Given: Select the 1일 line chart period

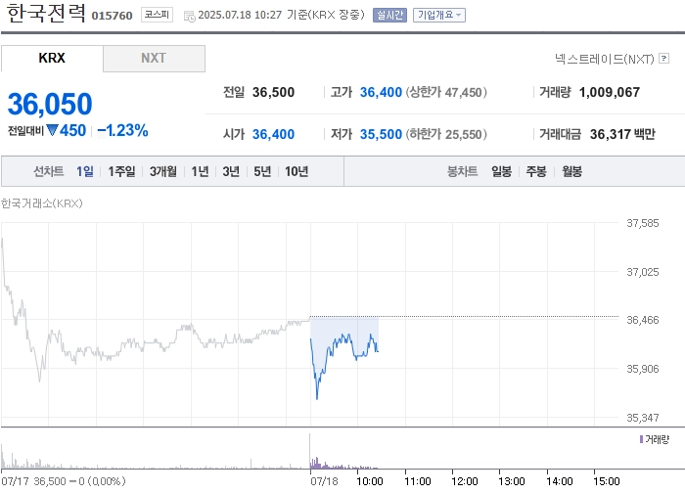Looking at the screenshot, I should [x=85, y=171].
